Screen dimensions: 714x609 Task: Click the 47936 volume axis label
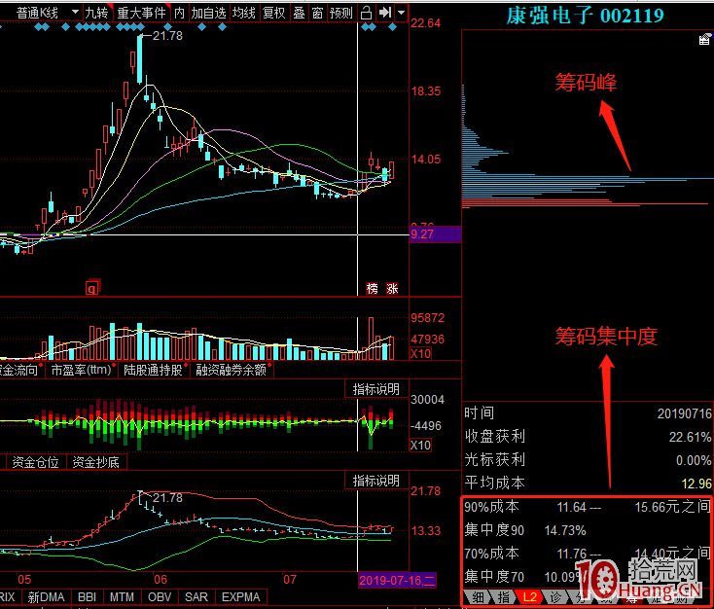point(428,340)
